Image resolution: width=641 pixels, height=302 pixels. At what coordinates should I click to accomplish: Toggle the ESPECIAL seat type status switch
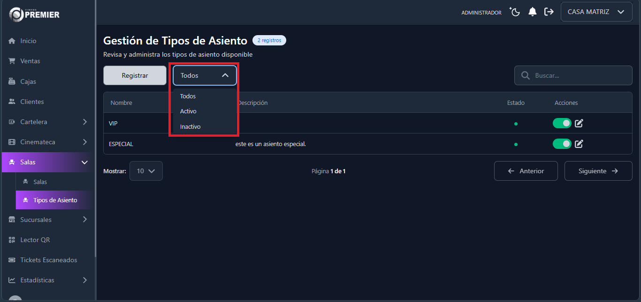[562, 144]
